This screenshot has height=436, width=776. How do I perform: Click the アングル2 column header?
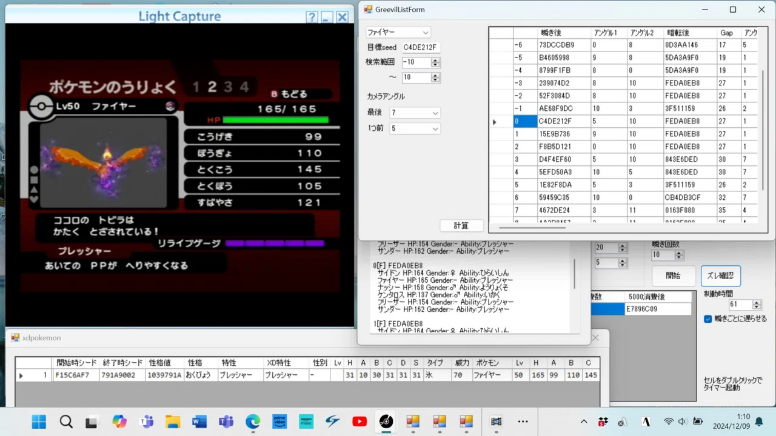click(x=645, y=33)
